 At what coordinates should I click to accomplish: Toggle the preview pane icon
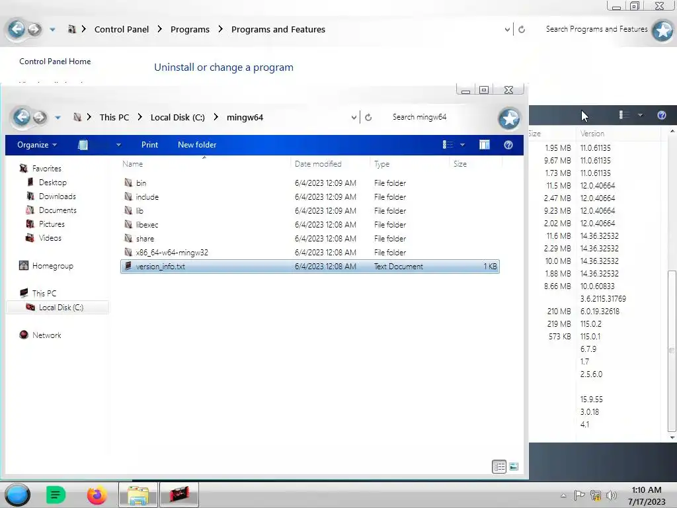485,145
